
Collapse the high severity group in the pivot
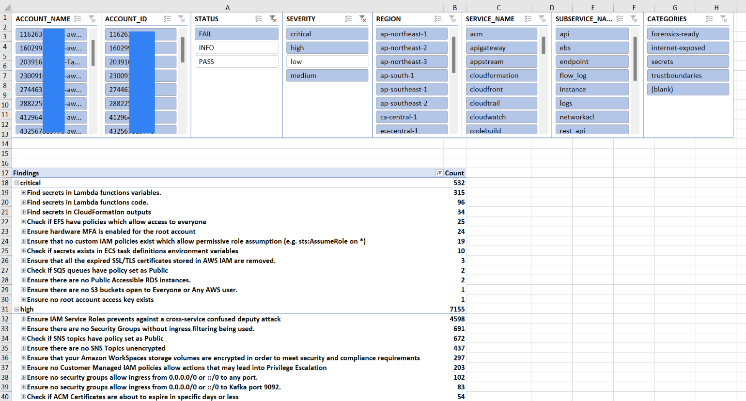point(16,309)
